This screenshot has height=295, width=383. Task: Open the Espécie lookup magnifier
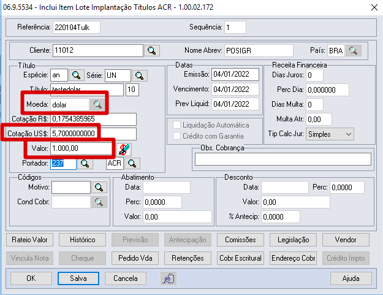pyautogui.click(x=76, y=75)
